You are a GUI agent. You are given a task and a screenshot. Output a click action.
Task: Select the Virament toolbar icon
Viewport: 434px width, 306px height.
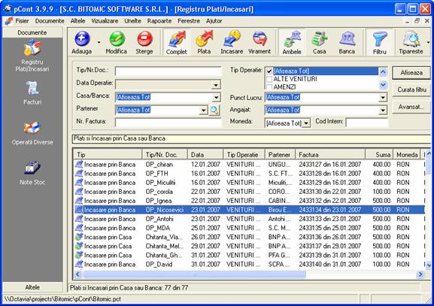pyautogui.click(x=259, y=39)
